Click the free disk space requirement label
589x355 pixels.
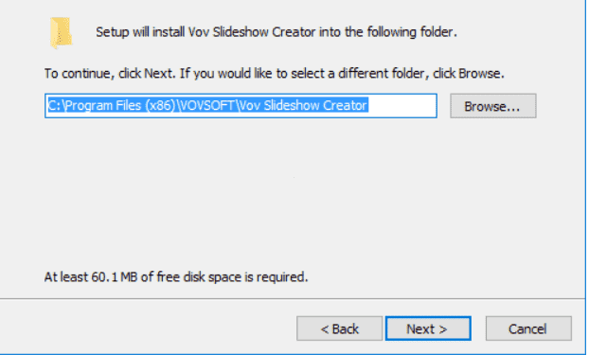click(176, 276)
